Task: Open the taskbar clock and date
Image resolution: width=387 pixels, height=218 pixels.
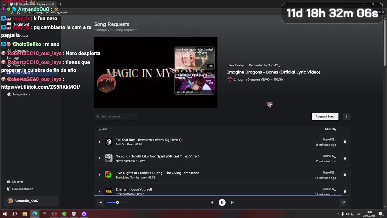Action: tap(369, 214)
